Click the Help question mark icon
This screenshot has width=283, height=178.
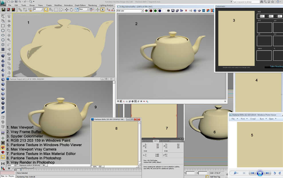[278, 2]
